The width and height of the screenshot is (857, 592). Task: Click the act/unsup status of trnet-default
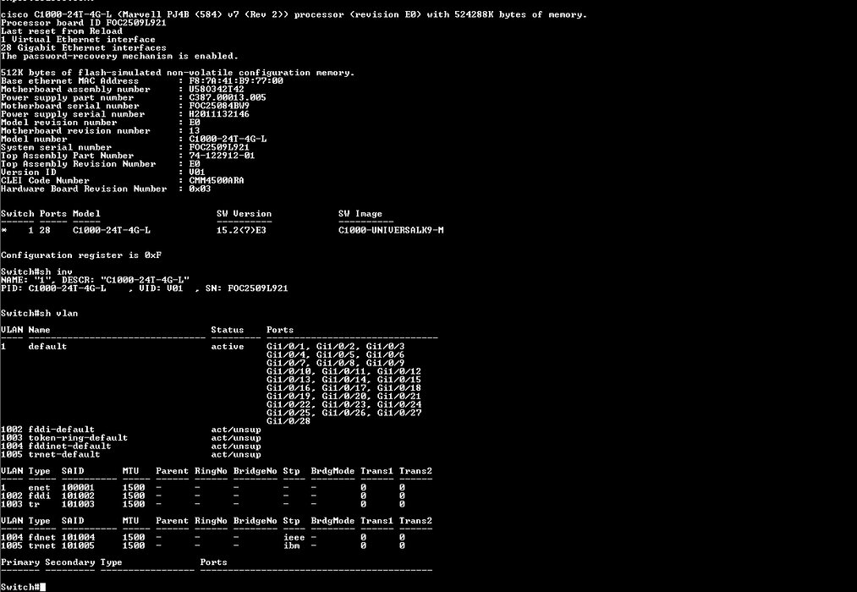[x=235, y=454]
